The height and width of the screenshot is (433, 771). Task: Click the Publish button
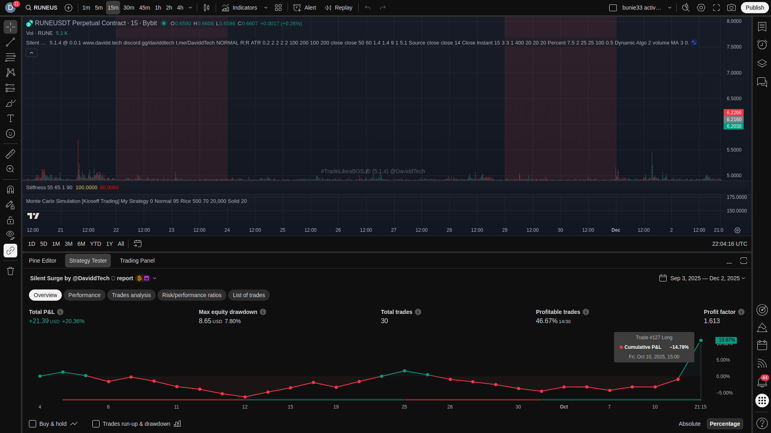point(755,8)
